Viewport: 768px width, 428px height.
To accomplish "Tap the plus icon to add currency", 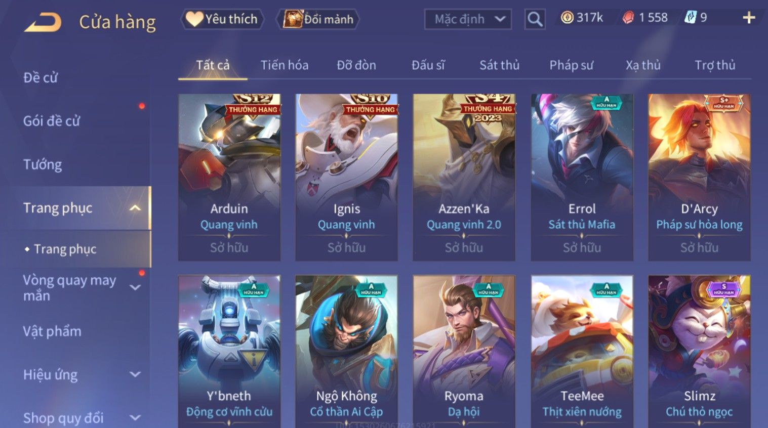I will 749,18.
